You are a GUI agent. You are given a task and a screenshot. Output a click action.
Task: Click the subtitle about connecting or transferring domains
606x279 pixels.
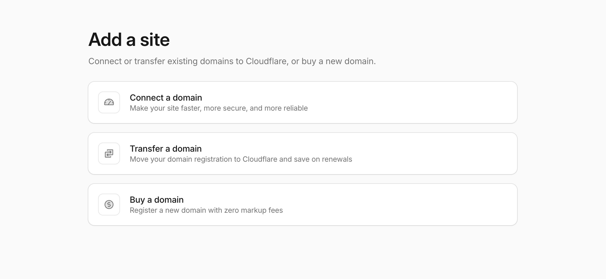coord(232,61)
